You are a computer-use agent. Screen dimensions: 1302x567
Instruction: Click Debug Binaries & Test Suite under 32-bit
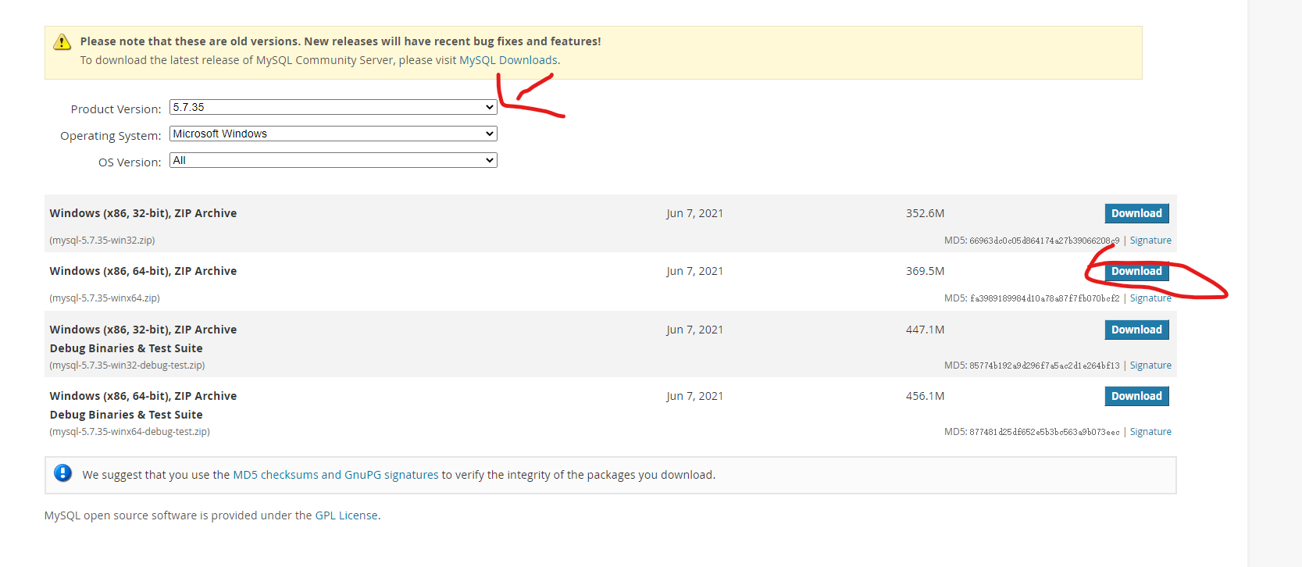click(126, 348)
